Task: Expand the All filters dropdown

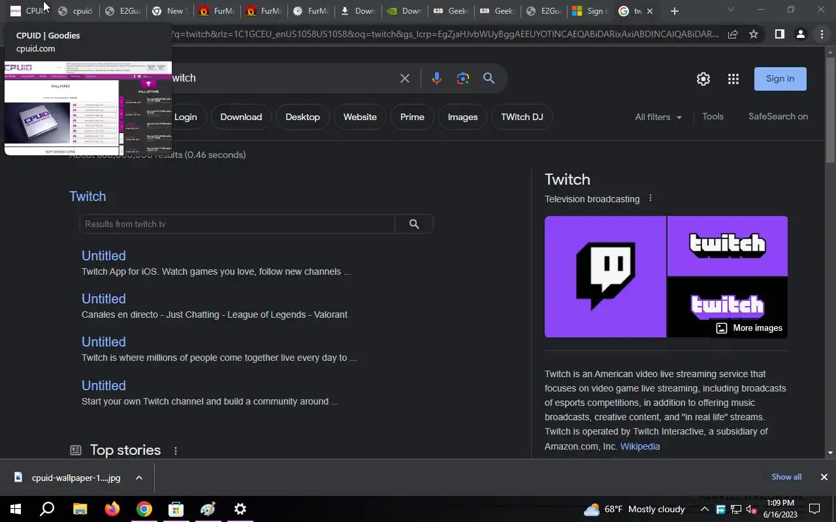Action: click(x=658, y=117)
